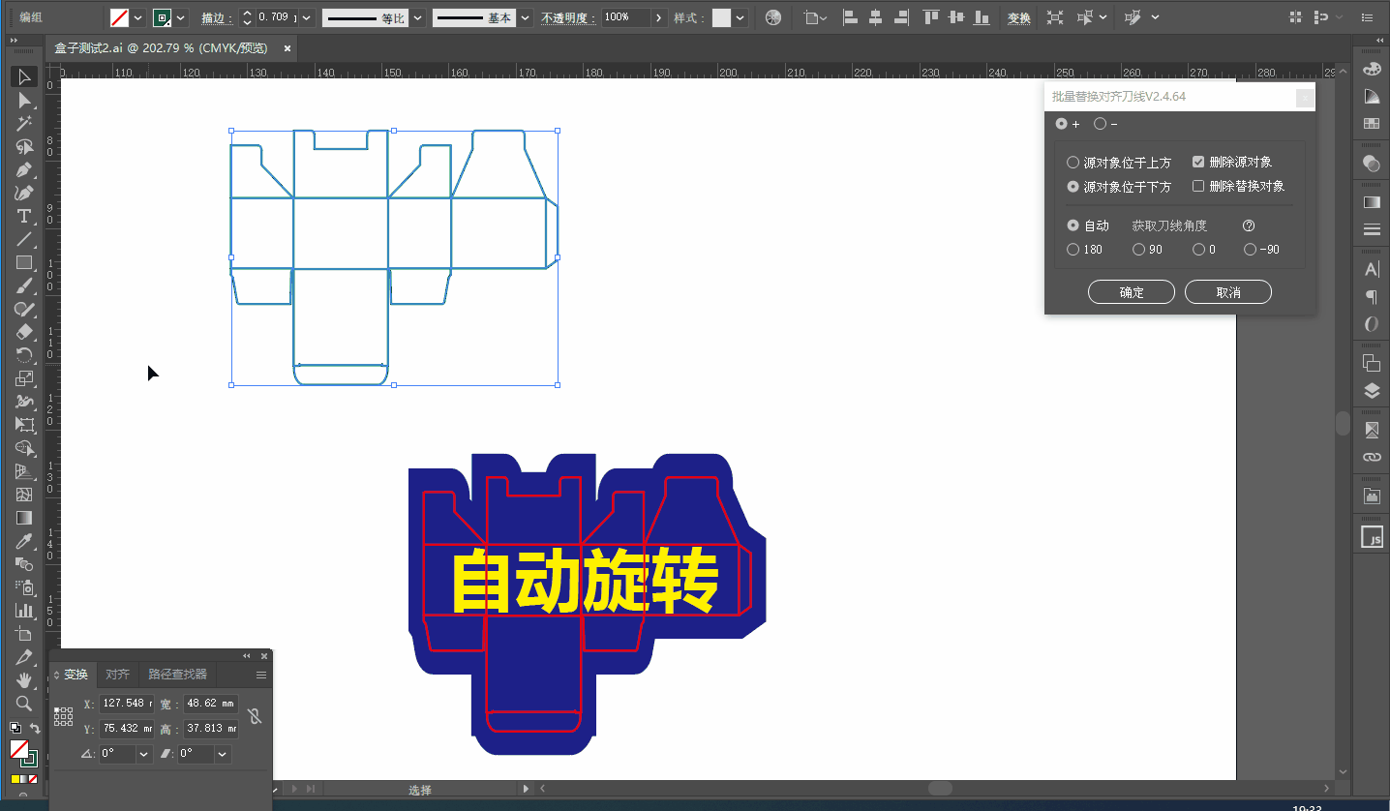Select the 源对象位于上方 radio option

point(1073,163)
